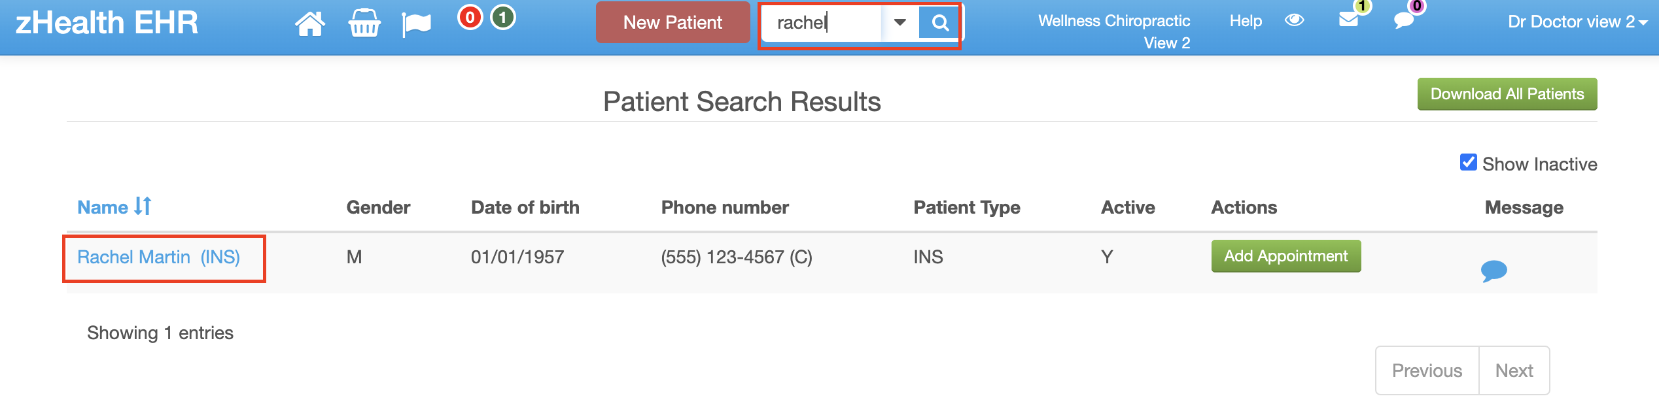Expand the search options dropdown arrow
The image size is (1659, 409).
(x=900, y=23)
